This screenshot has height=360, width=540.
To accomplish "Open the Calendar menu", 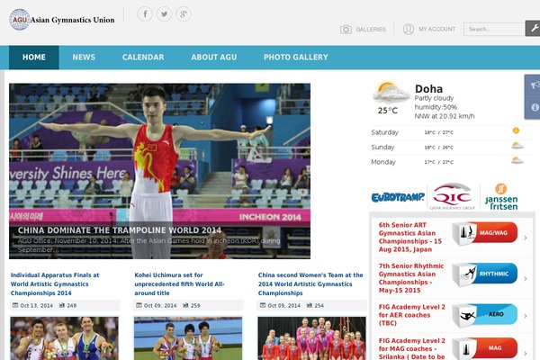I will tap(143, 58).
